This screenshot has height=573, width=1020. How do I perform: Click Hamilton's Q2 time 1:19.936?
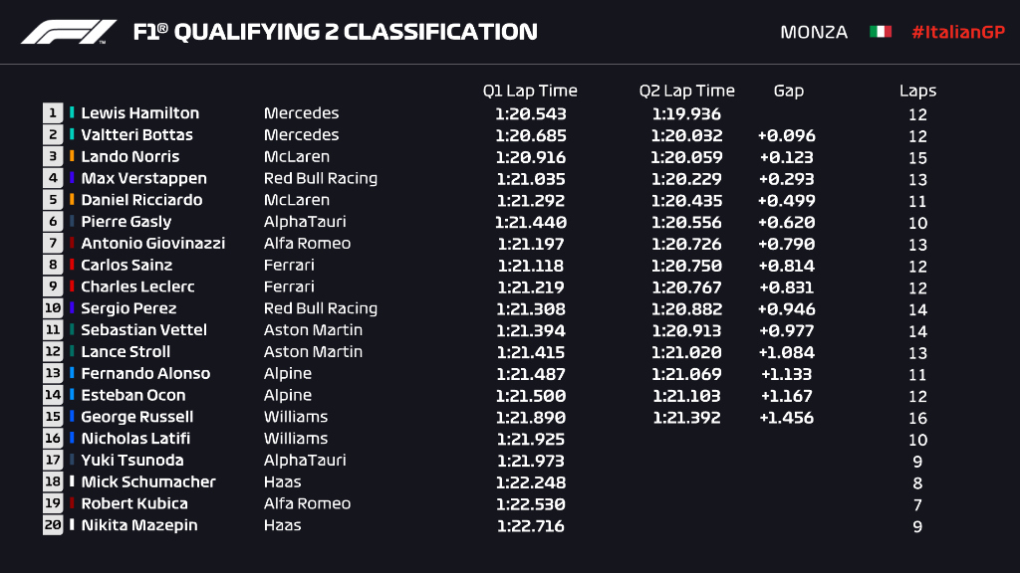point(686,114)
